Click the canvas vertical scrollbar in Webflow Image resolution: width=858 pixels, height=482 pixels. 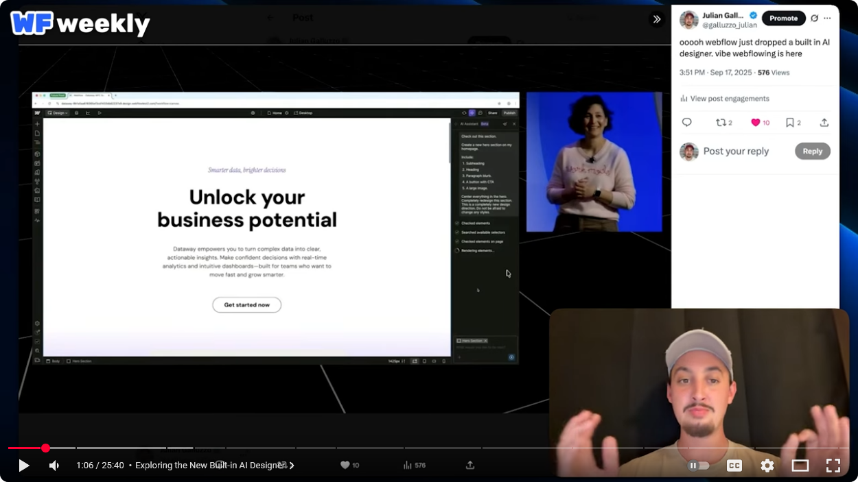[450, 143]
